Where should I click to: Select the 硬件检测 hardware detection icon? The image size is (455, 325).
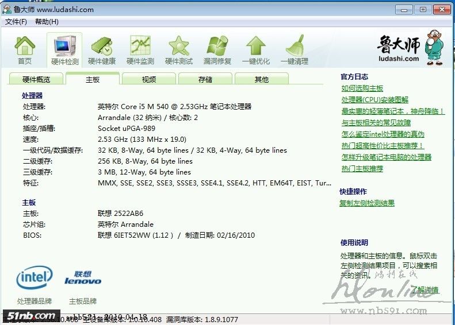[64, 46]
